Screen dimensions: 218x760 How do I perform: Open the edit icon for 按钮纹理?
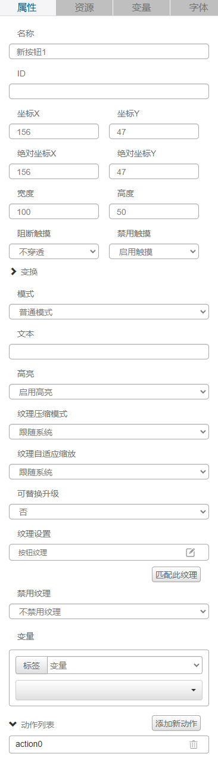pyautogui.click(x=191, y=552)
